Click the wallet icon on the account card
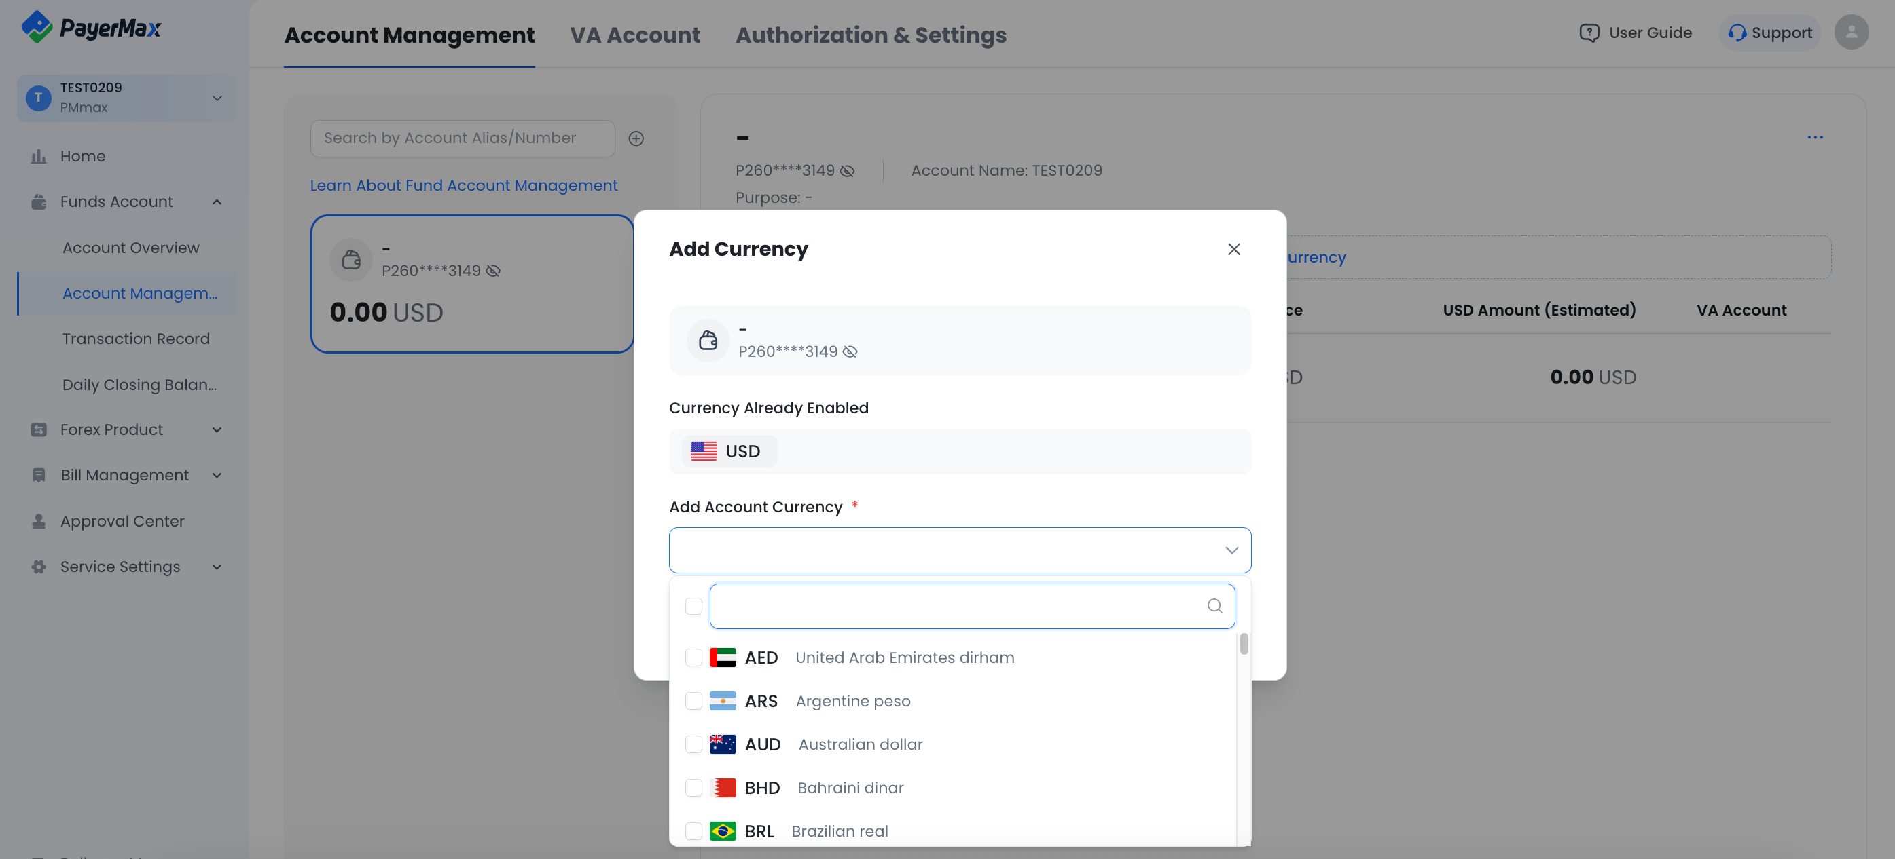1895x859 pixels. tap(351, 259)
